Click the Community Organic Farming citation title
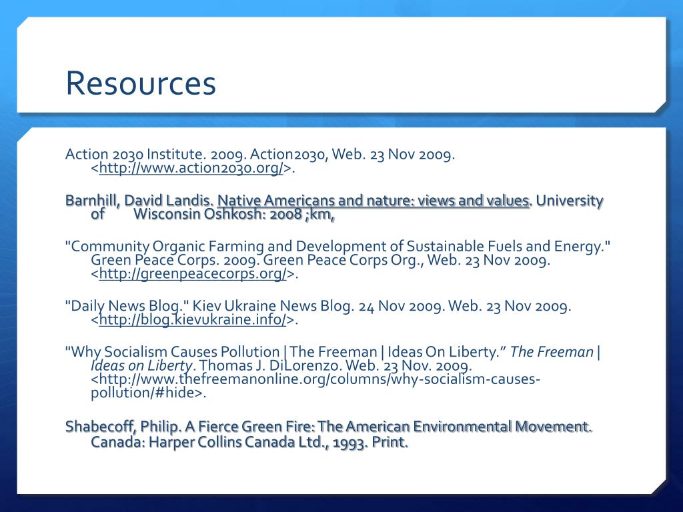683x512 pixels. [337, 247]
